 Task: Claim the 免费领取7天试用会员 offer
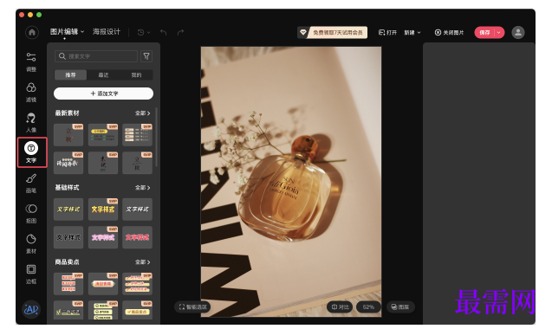(x=333, y=32)
